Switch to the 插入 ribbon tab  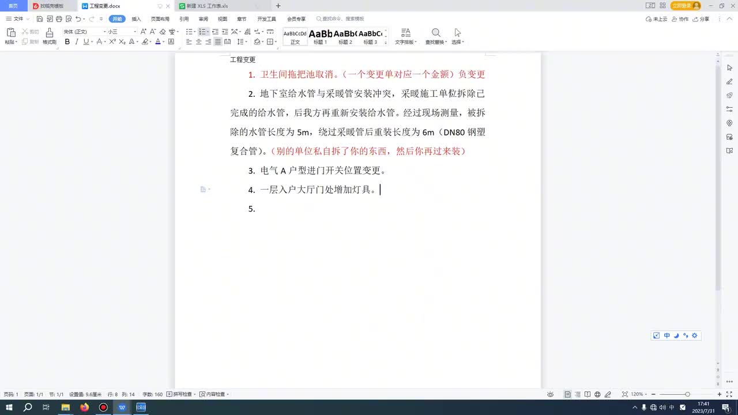click(x=136, y=19)
